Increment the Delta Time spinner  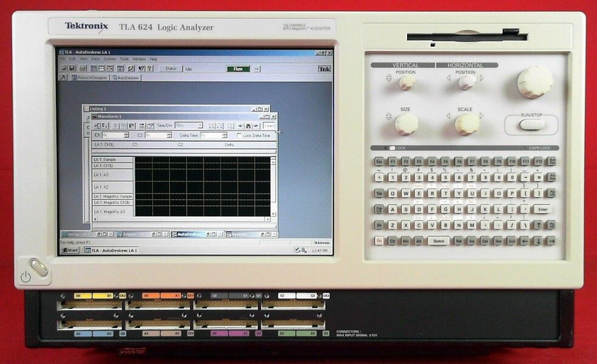224,135
